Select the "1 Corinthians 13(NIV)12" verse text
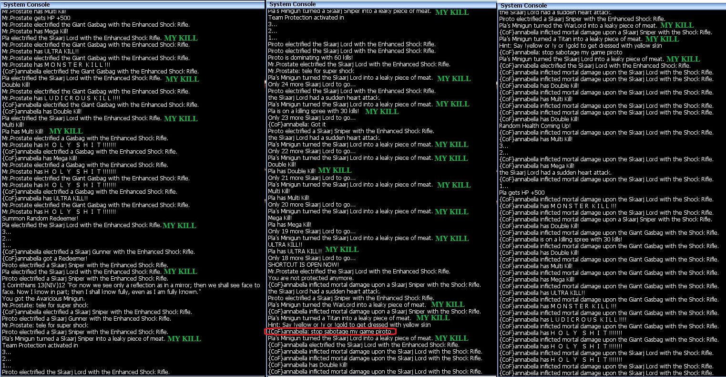 [x=131, y=288]
